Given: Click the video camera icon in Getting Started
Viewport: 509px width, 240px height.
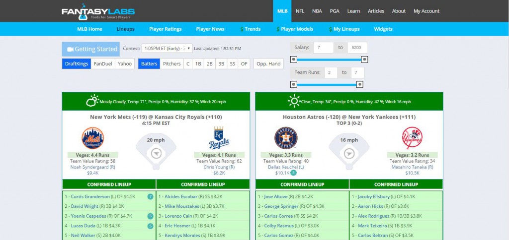Looking at the screenshot, I should click(70, 49).
